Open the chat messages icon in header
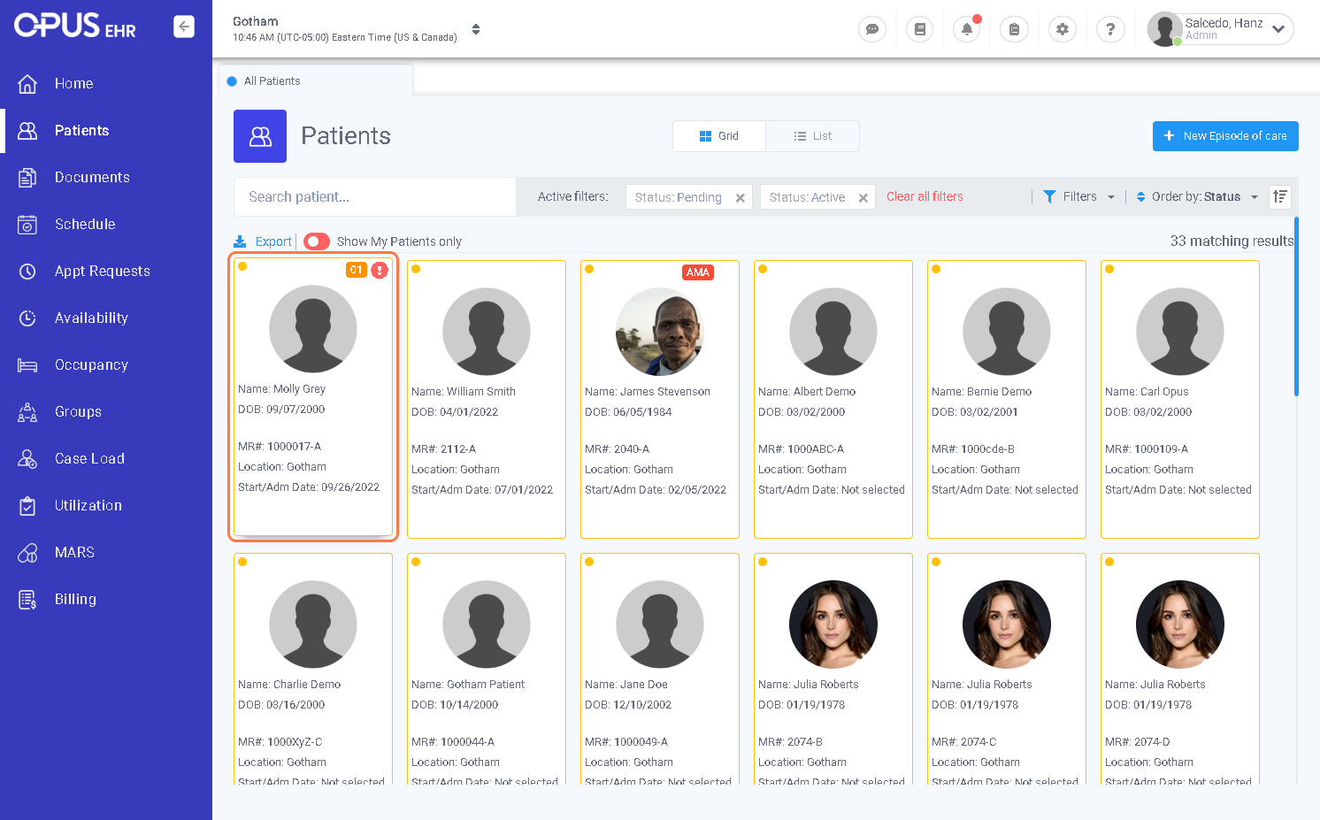This screenshot has width=1320, height=820. coord(872,29)
